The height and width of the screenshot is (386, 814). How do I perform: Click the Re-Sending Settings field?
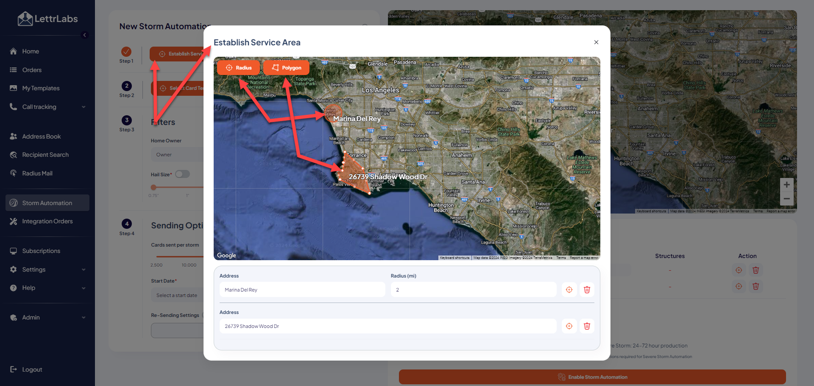tap(177, 331)
